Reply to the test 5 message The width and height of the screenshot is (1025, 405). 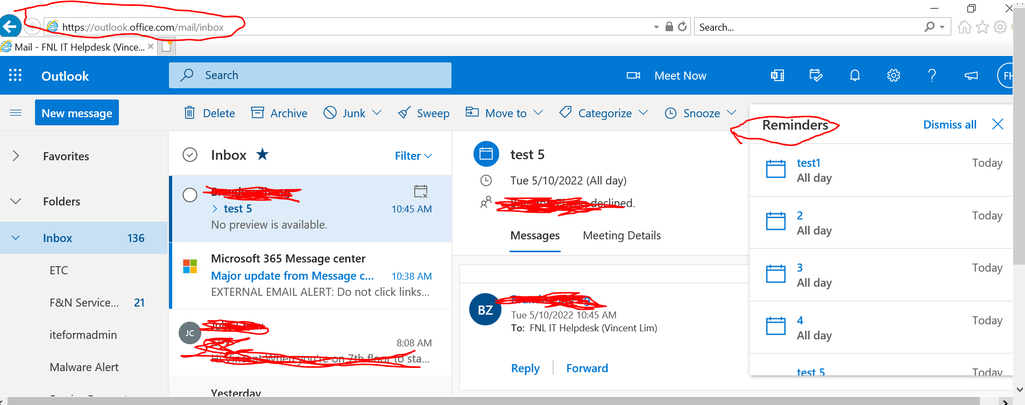(525, 368)
